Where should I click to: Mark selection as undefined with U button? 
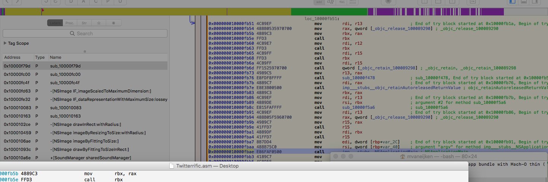point(120,2)
